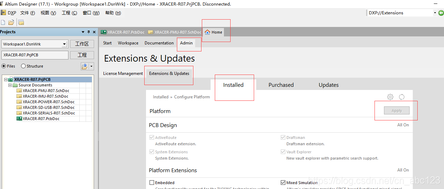Select the Source Documents folder

click(x=35, y=85)
